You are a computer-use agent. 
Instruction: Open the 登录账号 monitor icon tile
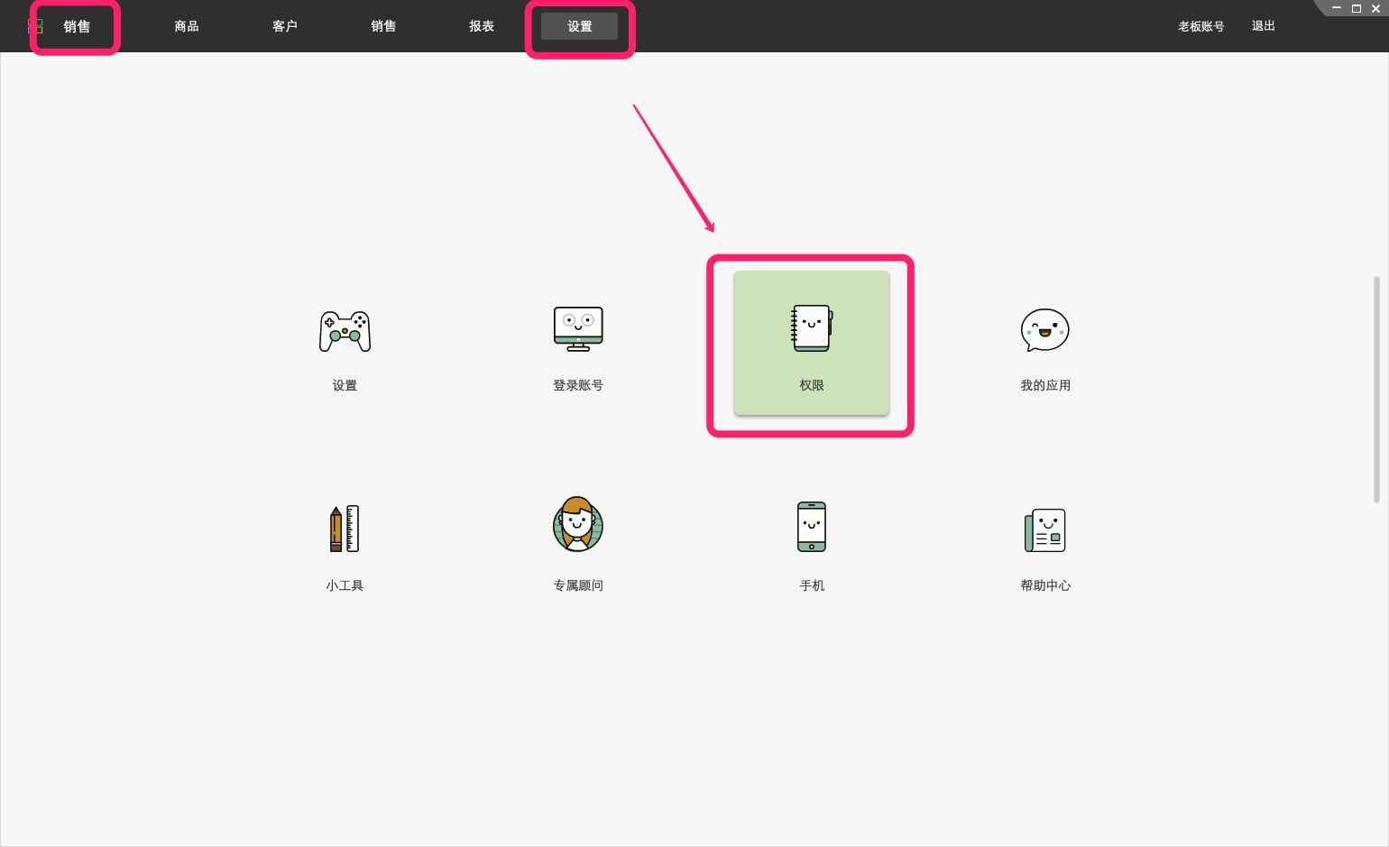[578, 343]
